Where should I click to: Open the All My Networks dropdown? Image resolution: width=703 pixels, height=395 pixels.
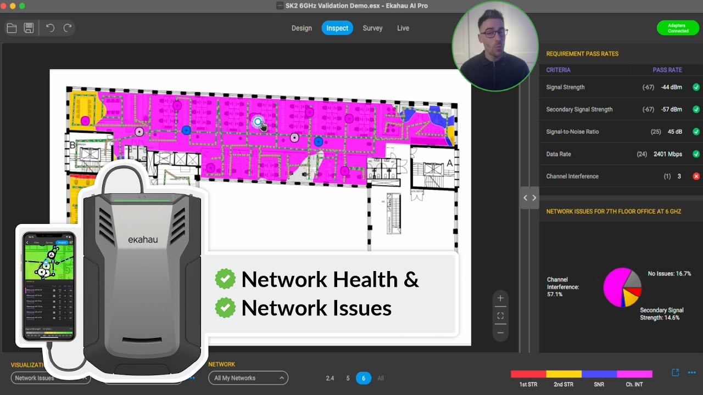point(248,378)
